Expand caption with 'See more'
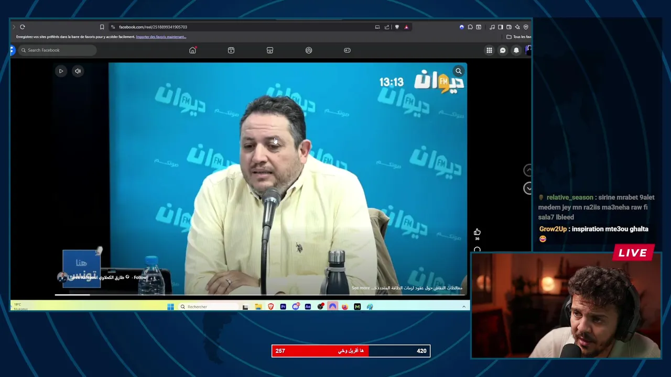This screenshot has height=377, width=671. point(361,288)
